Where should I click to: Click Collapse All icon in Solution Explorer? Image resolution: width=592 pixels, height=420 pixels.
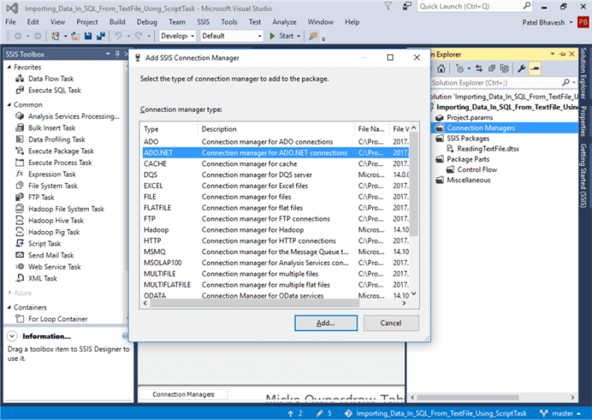click(491, 68)
